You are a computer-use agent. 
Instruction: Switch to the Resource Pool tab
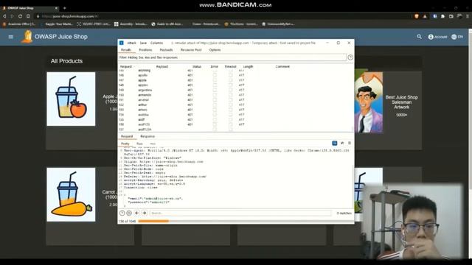click(191, 50)
